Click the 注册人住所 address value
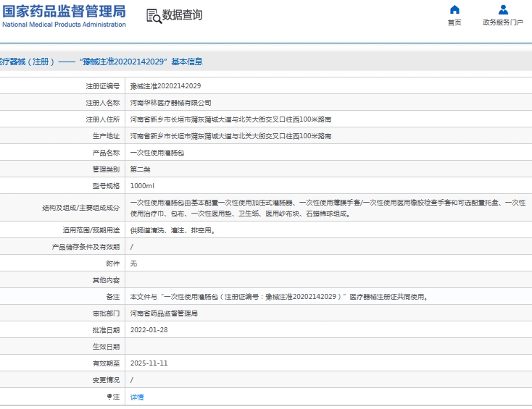The image size is (532, 409). (x=230, y=119)
